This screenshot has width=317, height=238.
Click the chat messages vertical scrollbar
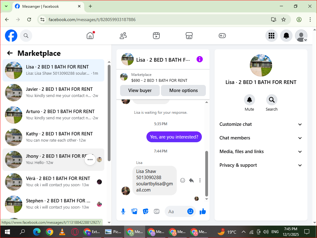click(206, 174)
